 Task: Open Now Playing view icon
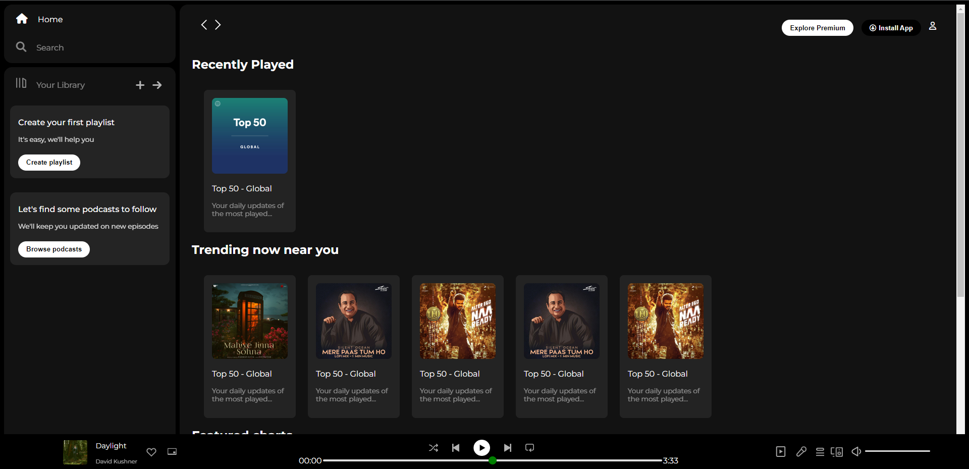pyautogui.click(x=781, y=452)
